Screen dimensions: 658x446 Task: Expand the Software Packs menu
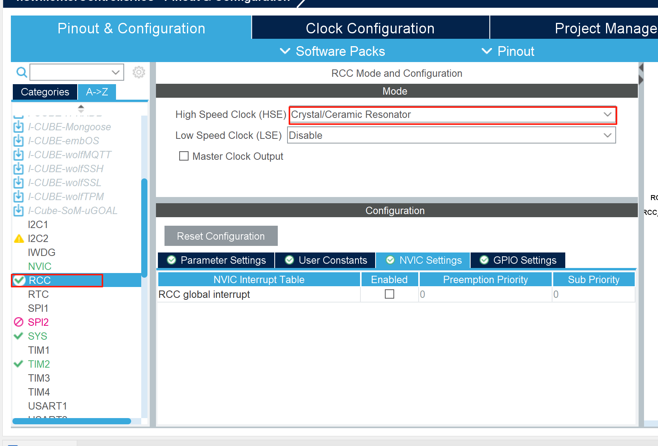pos(333,51)
